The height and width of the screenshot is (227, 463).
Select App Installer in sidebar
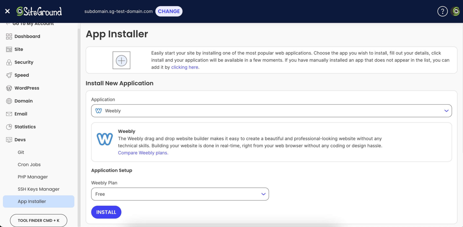click(x=39, y=201)
